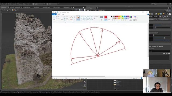This screenshot has width=172, height=96.
Task: Expand the Main dropdown in Houdini menu bar
Action: [58, 4]
